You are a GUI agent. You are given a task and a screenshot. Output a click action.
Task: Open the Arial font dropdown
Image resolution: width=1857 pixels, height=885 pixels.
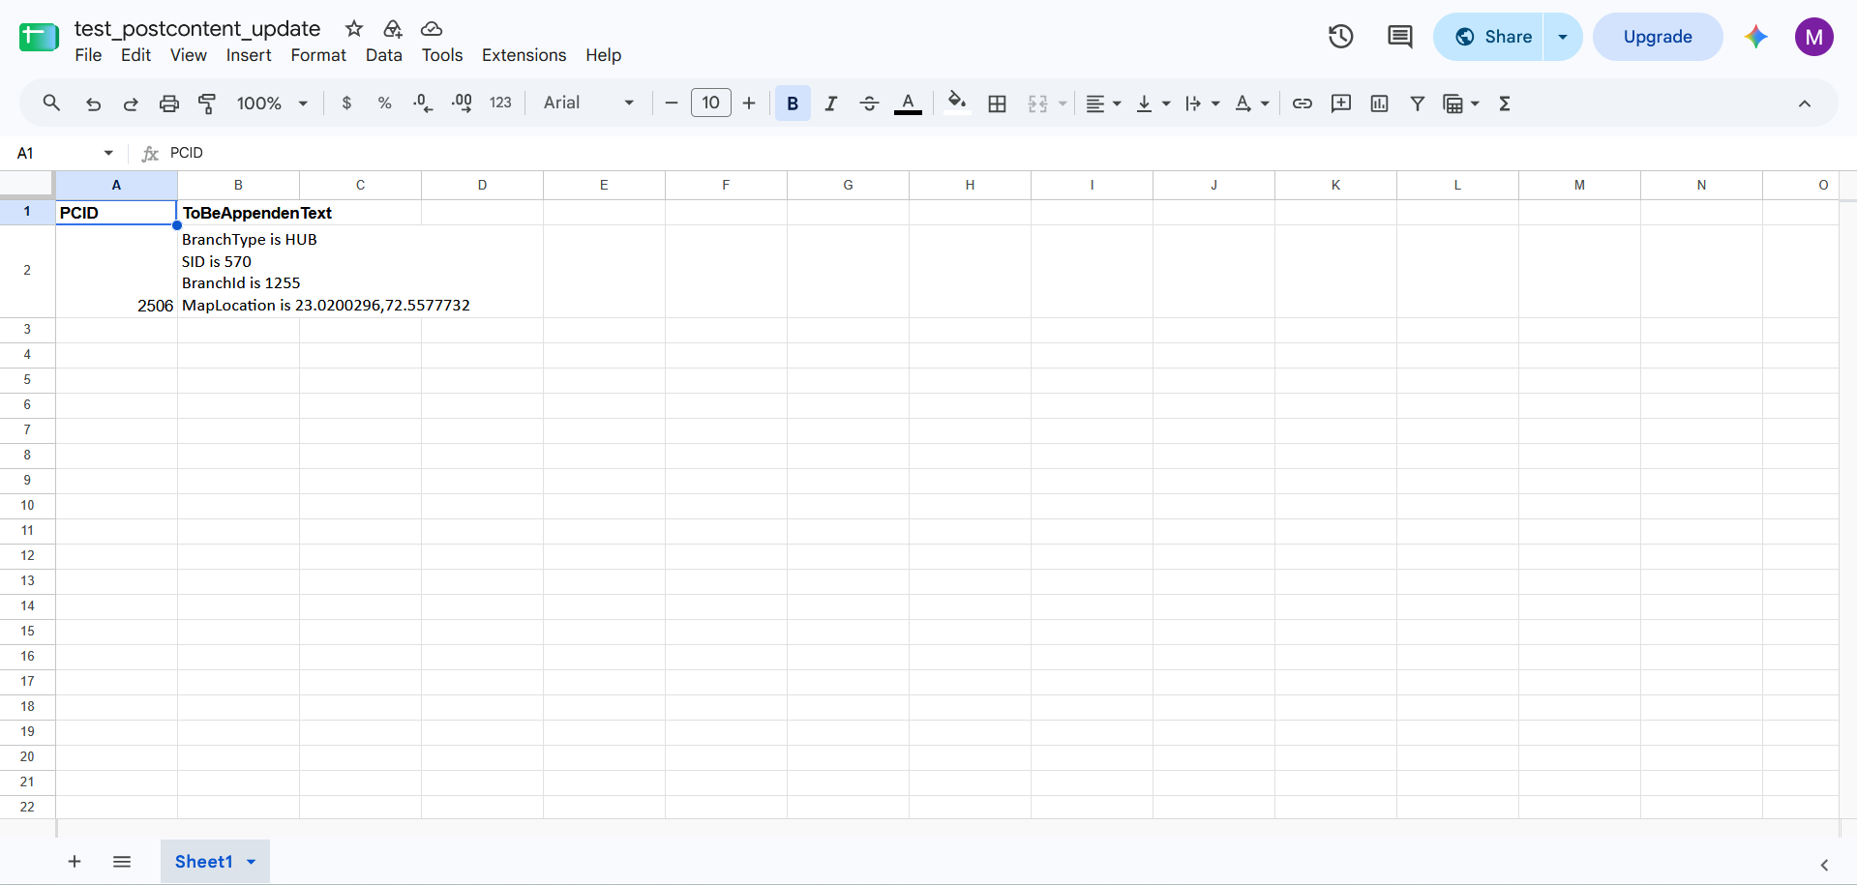588,103
